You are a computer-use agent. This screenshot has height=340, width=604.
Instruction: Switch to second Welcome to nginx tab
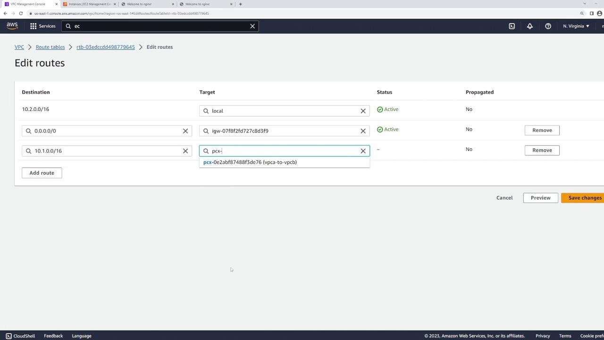tap(206, 4)
